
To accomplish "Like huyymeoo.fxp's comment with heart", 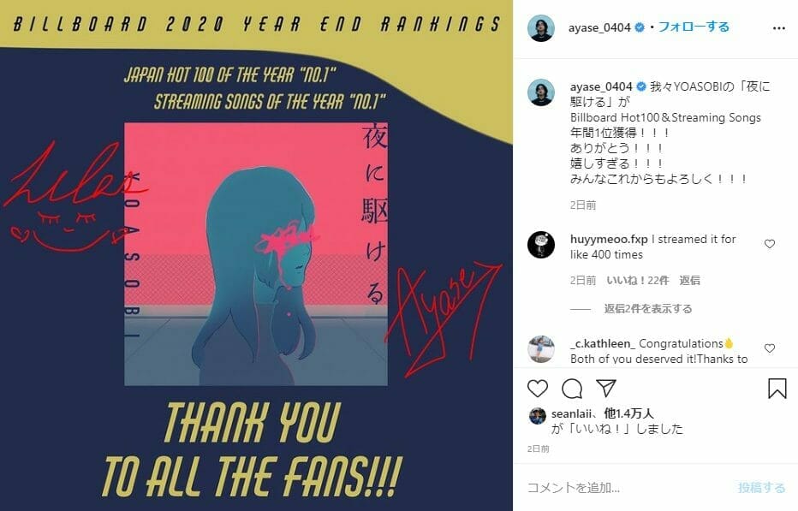I will [x=770, y=244].
